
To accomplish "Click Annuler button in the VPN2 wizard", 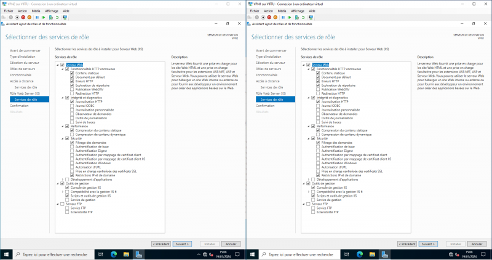I will [x=231, y=244].
